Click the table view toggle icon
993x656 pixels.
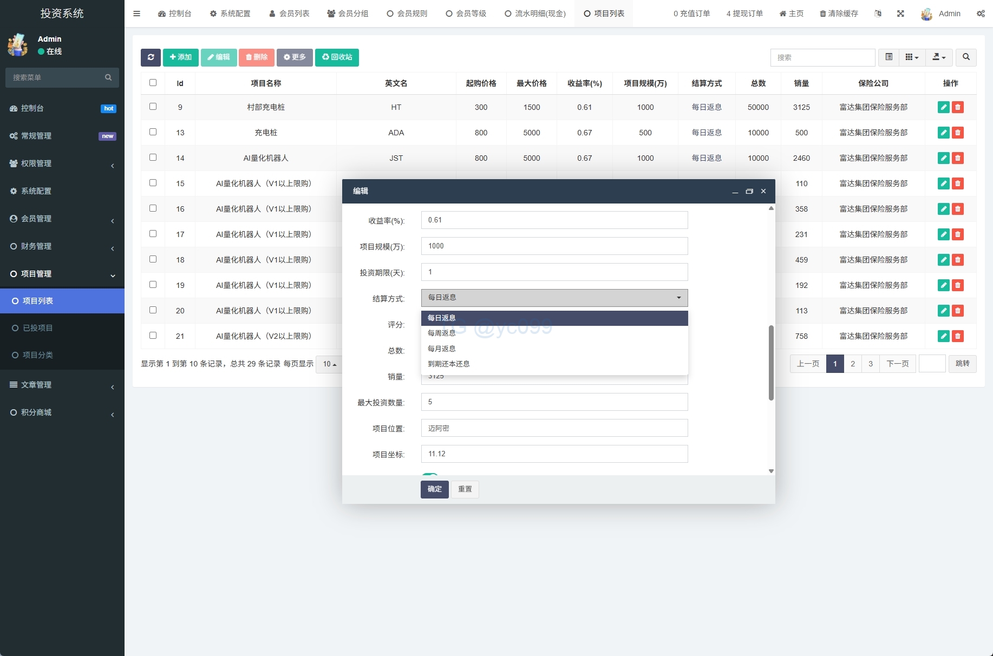(889, 57)
